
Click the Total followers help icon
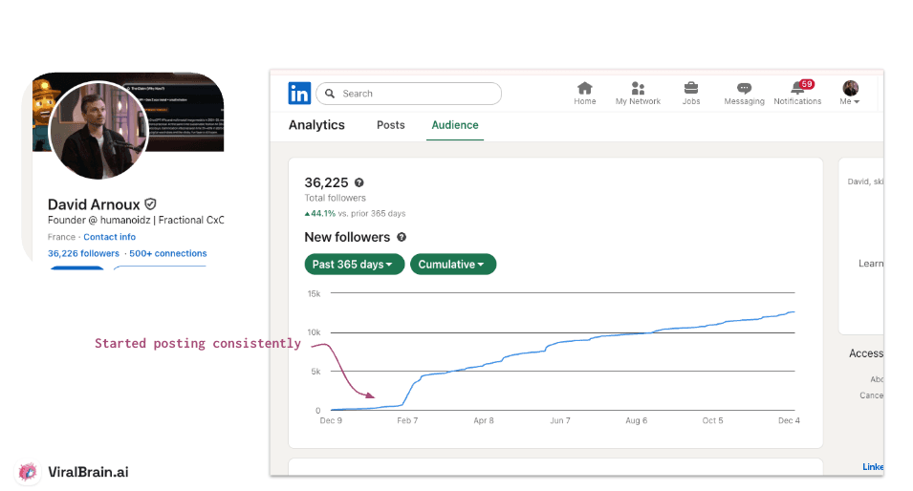(359, 182)
